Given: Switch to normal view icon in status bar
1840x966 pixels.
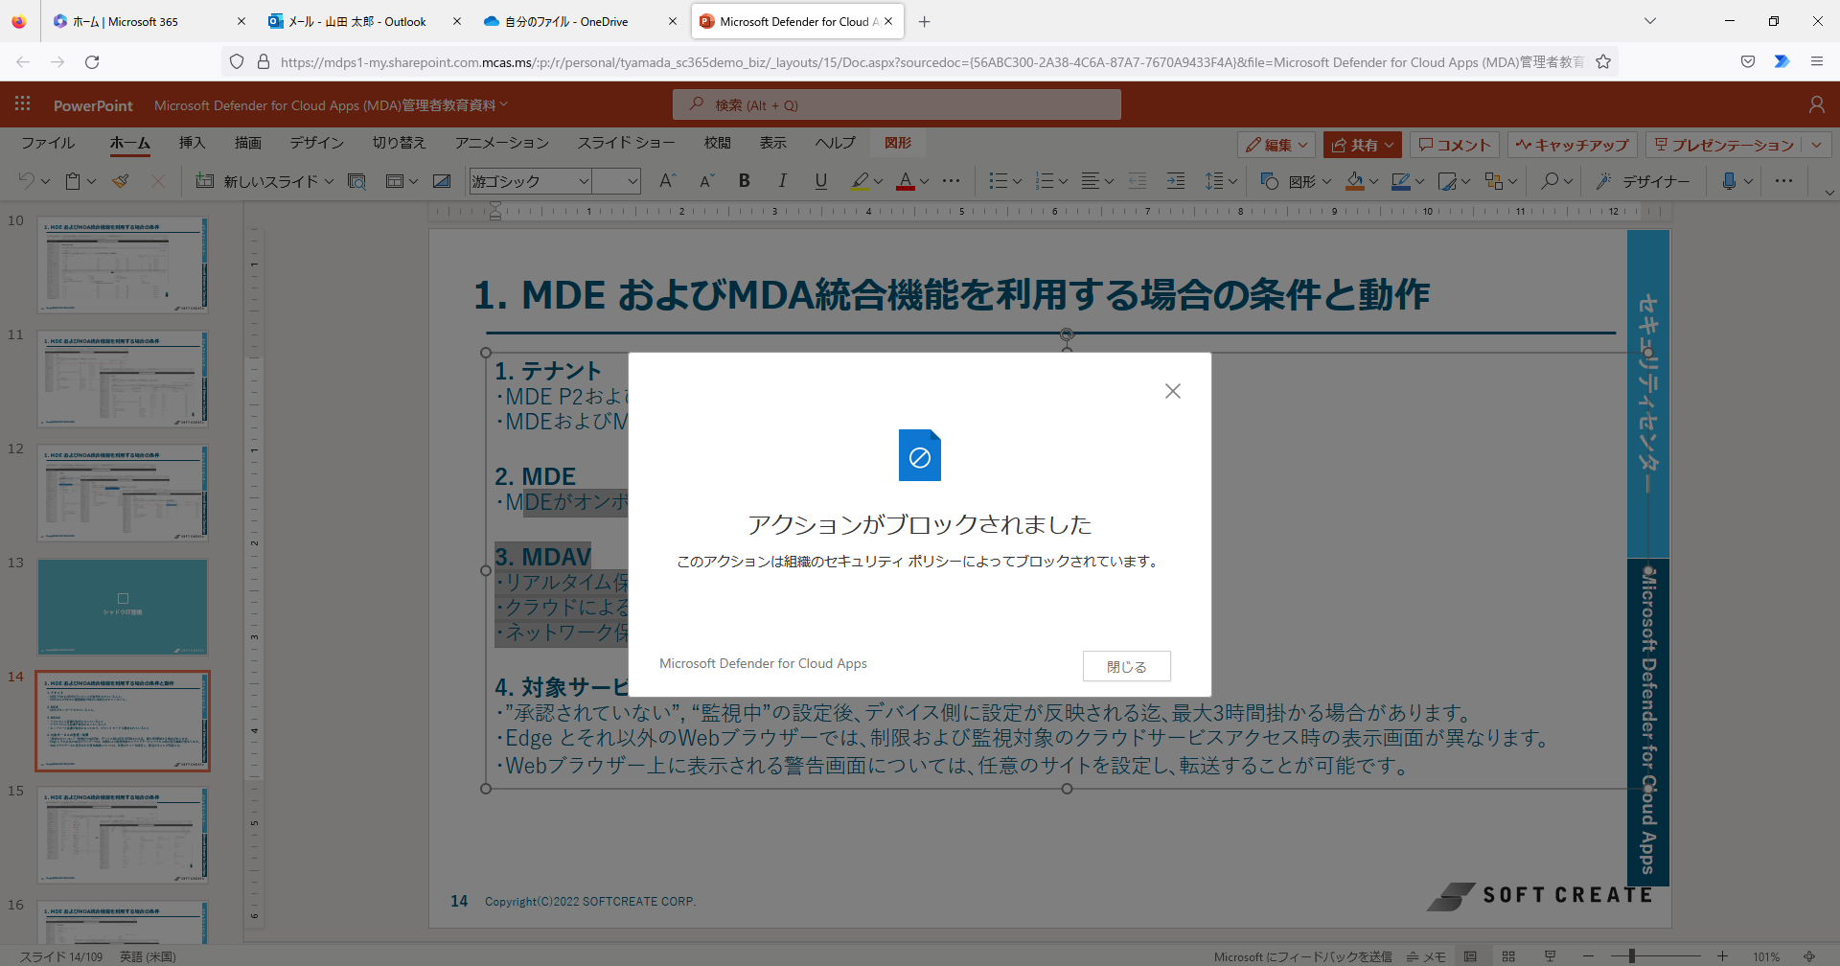Looking at the screenshot, I should click(x=1470, y=956).
